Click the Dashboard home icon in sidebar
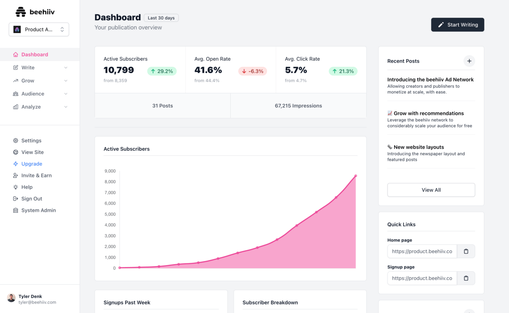 click(16, 55)
